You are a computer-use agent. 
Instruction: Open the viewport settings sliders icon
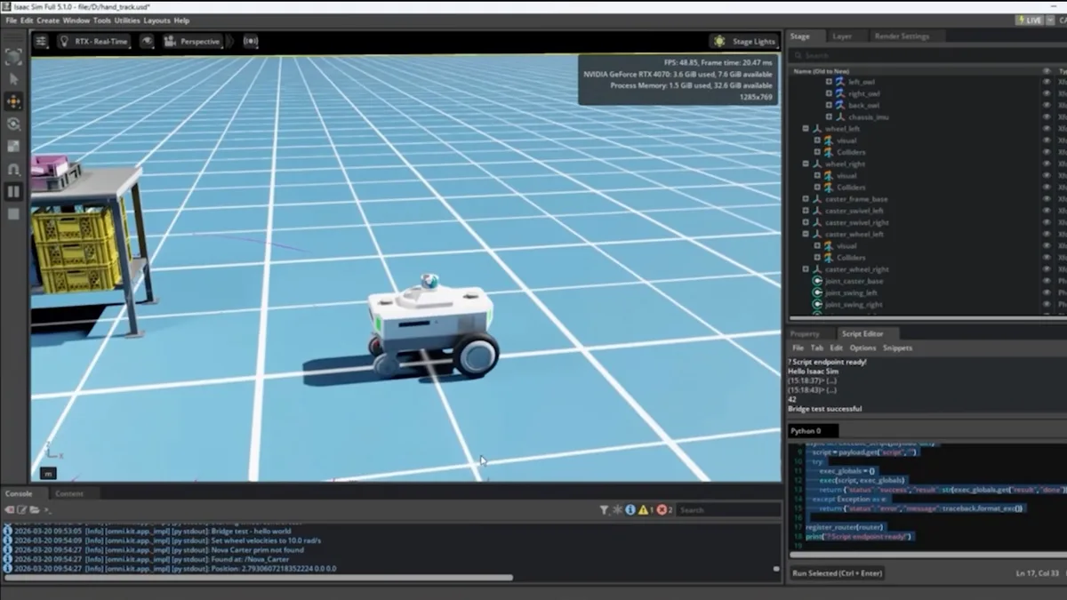pyautogui.click(x=41, y=41)
